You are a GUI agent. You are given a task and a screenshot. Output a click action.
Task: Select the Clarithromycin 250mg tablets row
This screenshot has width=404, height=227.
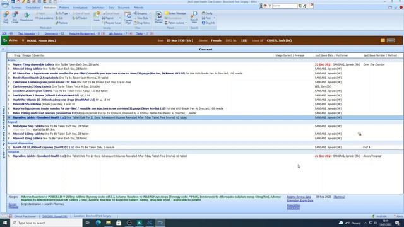click(205, 86)
